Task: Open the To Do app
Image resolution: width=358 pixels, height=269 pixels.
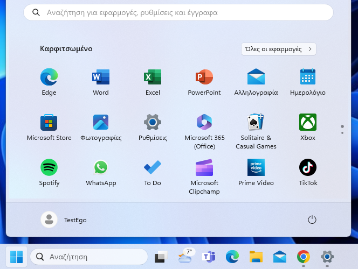Action: (153, 173)
